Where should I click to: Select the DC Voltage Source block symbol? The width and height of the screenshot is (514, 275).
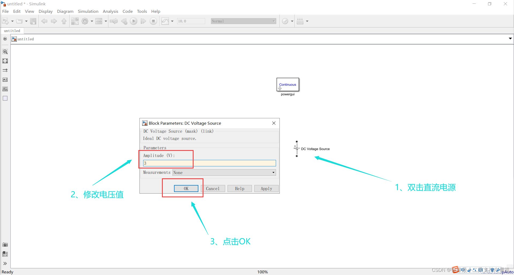click(297, 149)
